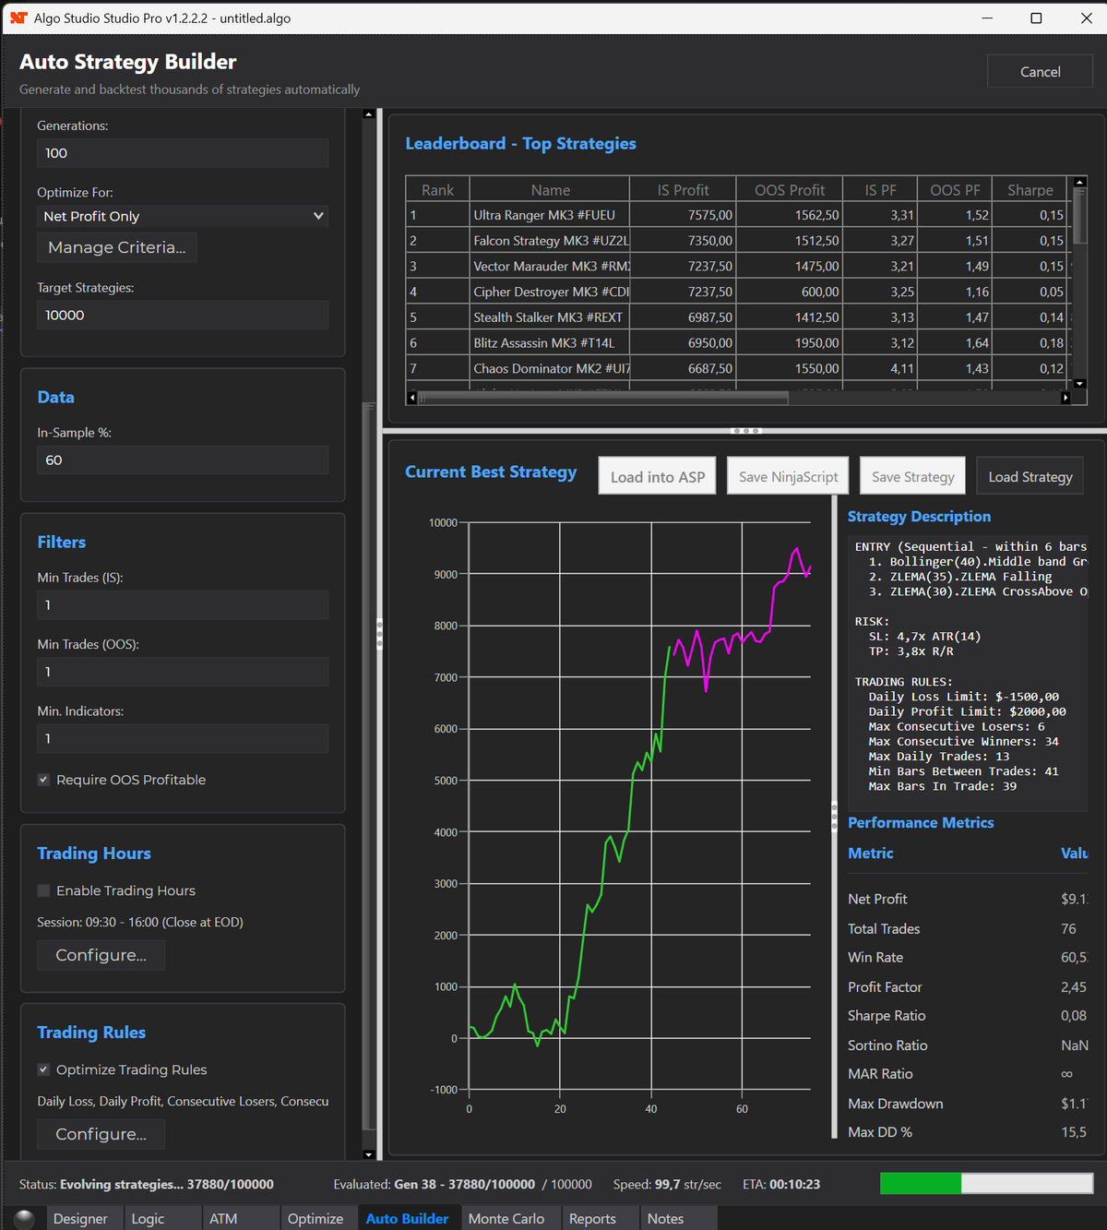1107x1230 pixels.
Task: Click the leaderboard scroll-down arrow
Action: [1080, 383]
